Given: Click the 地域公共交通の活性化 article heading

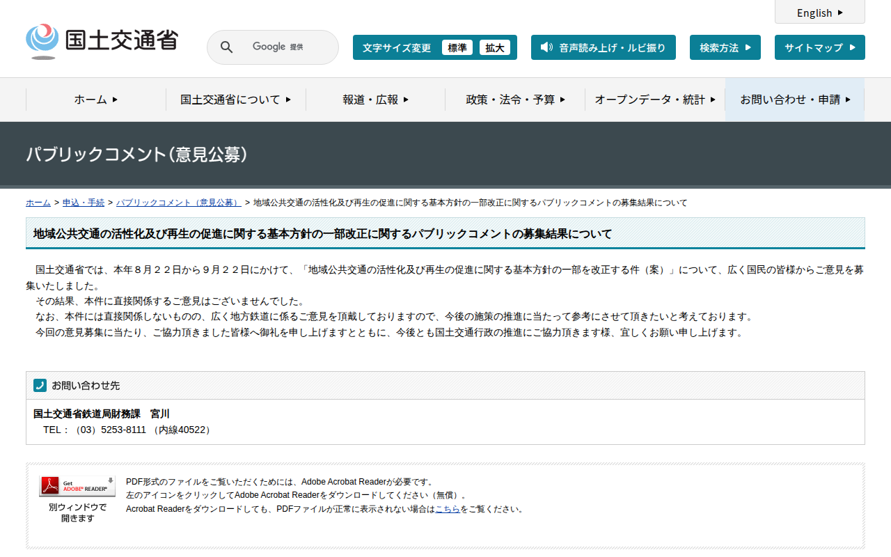Looking at the screenshot, I should click(x=323, y=234).
